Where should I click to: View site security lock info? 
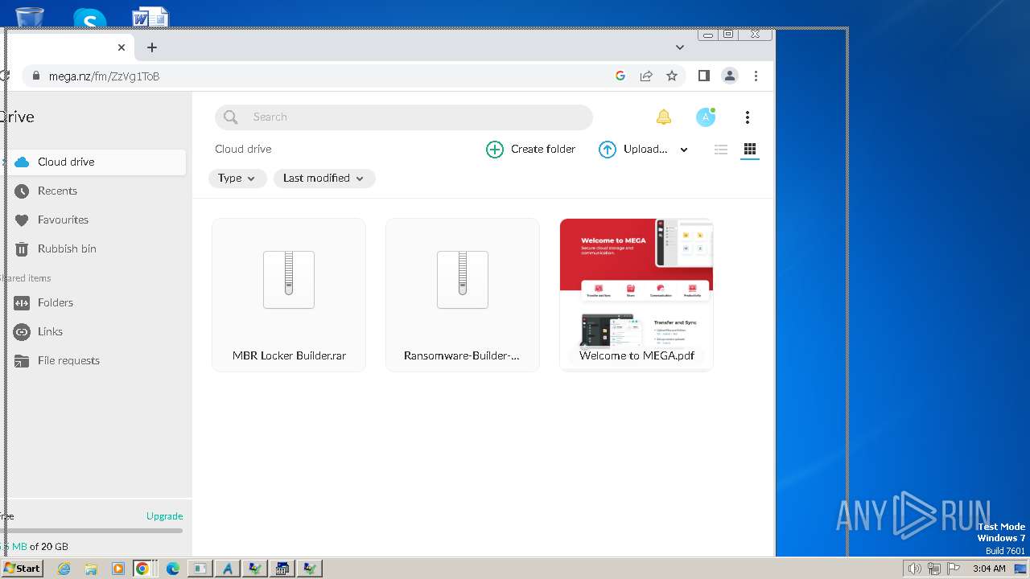(x=35, y=76)
